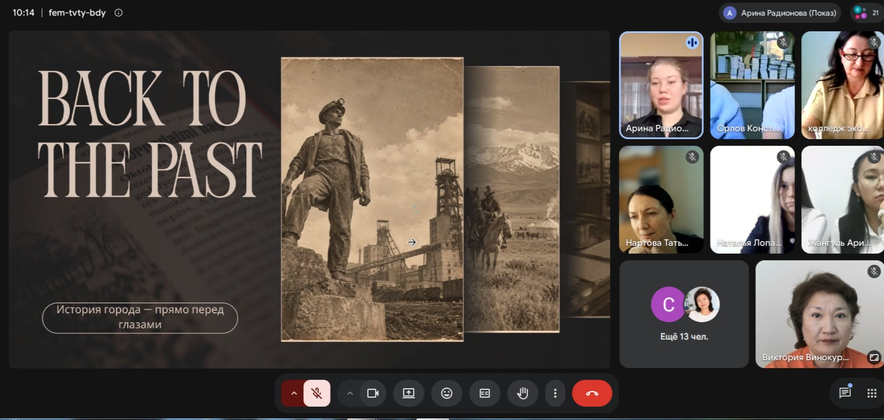
Task: Open the Ещё 13 чел. tile
Action: pos(684,314)
